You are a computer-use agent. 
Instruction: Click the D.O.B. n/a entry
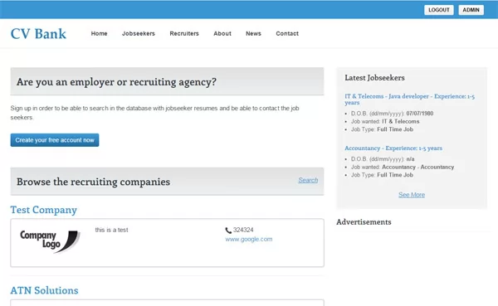[383, 158]
